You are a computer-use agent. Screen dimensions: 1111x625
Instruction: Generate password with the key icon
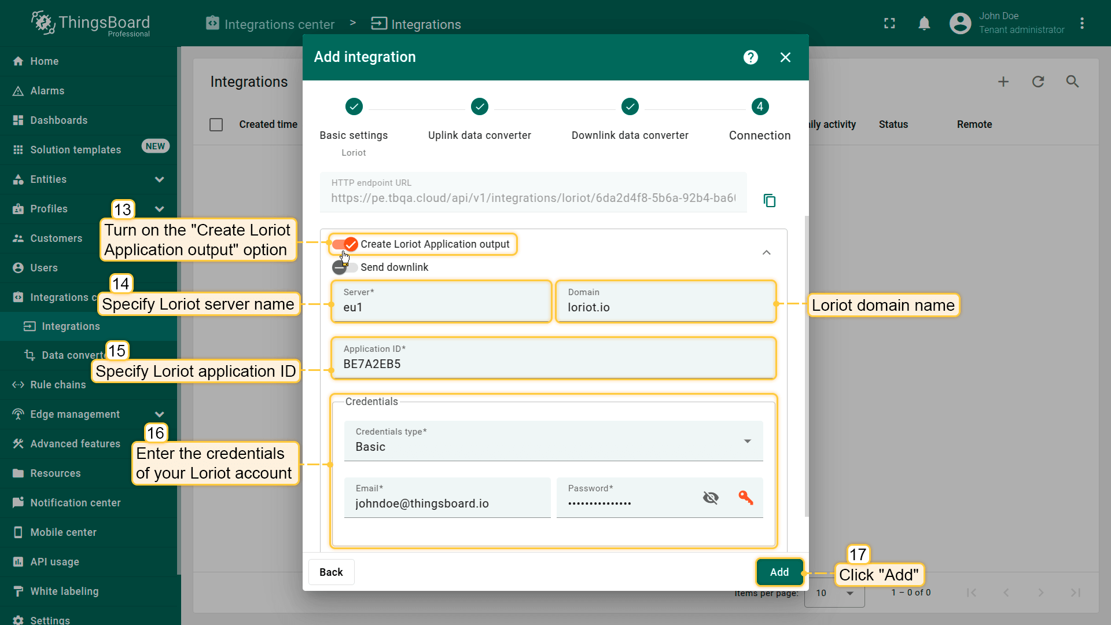[745, 497]
